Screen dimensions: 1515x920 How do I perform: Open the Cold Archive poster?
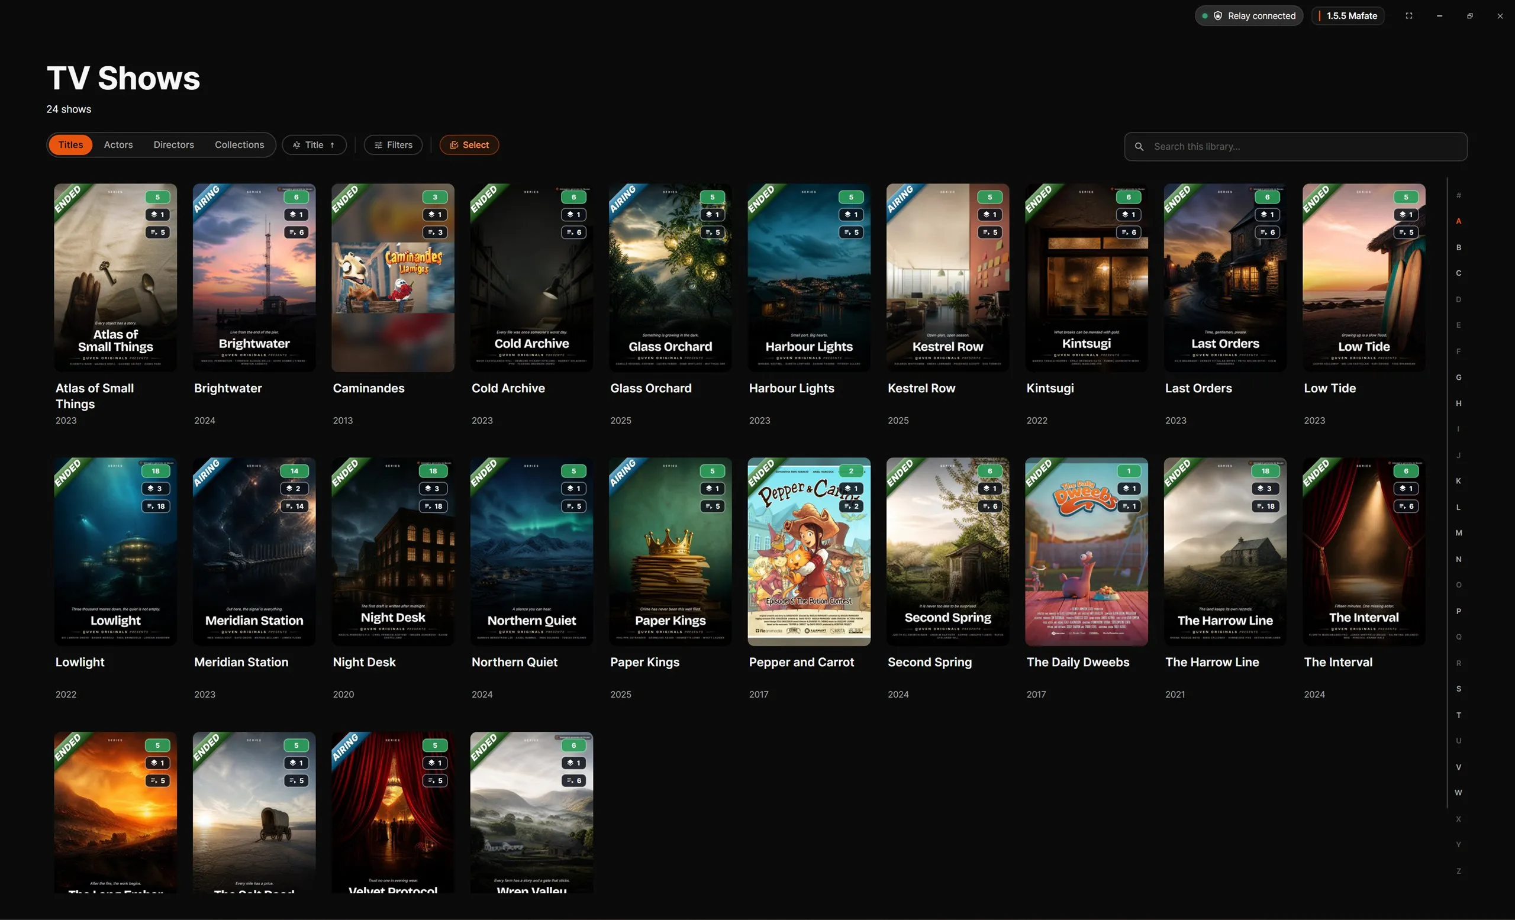(532, 278)
